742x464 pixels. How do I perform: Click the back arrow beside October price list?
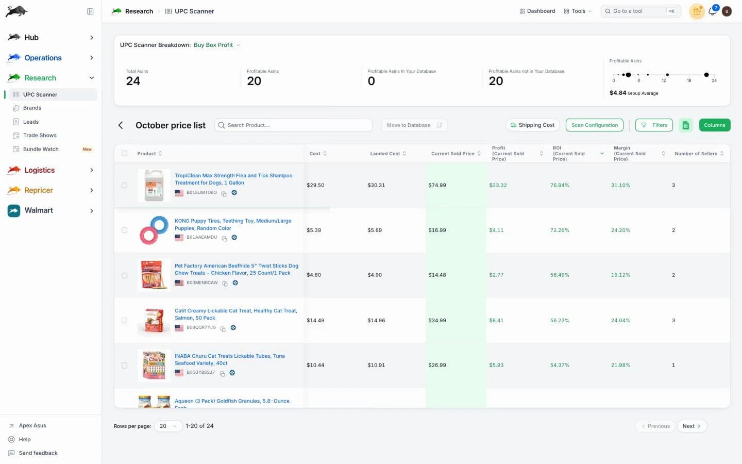click(121, 125)
